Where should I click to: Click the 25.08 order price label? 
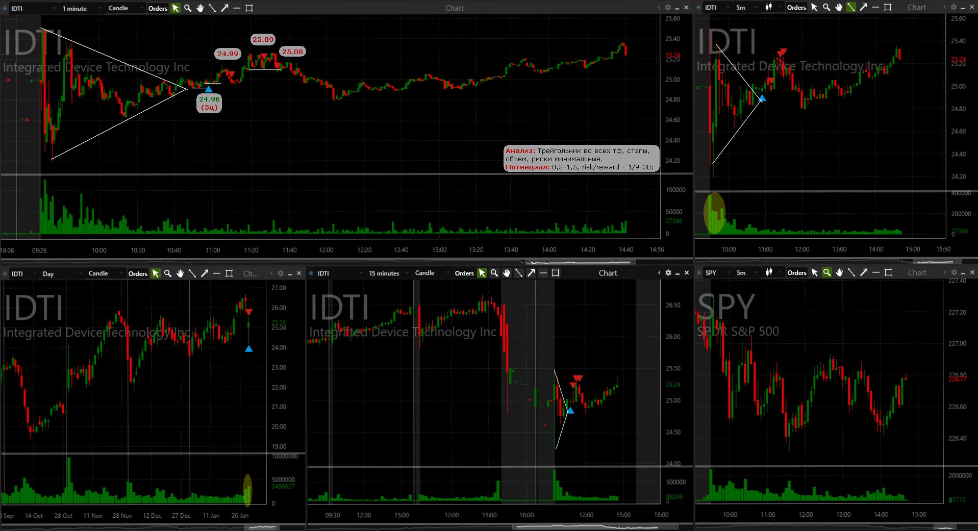(x=292, y=52)
